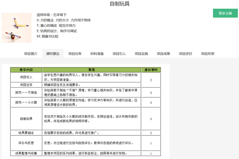Go to the 项目引入 tab

click(x=119, y=54)
